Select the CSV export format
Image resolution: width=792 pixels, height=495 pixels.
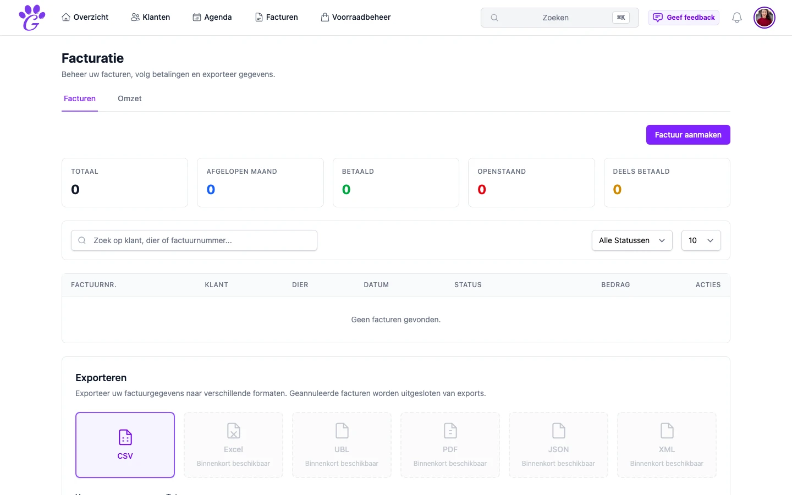[125, 445]
